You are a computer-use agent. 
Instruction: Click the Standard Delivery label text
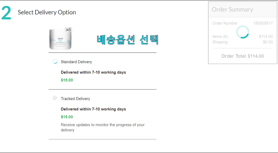76,62
